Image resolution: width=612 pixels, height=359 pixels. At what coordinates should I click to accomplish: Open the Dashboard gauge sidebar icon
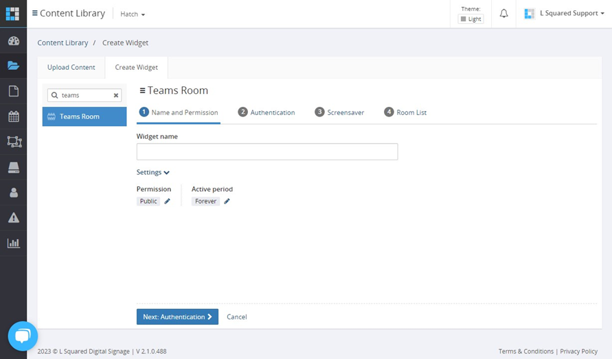pyautogui.click(x=14, y=41)
